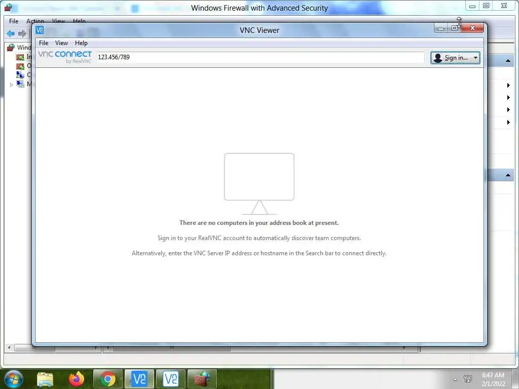Show hidden system tray icons

[456, 379]
